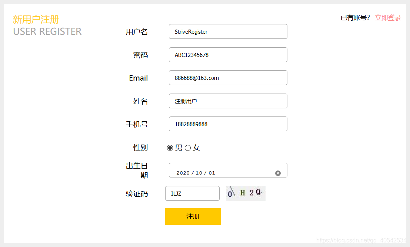Click the day 01 in the birth date
This screenshot has width=410, height=247.
tap(212, 173)
